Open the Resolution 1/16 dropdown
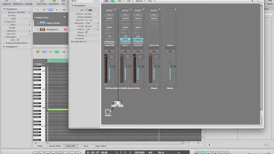 (x=92, y=23)
